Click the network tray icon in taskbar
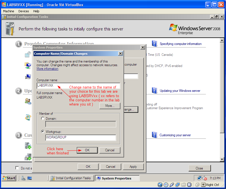The image size is (226, 189). (199, 178)
